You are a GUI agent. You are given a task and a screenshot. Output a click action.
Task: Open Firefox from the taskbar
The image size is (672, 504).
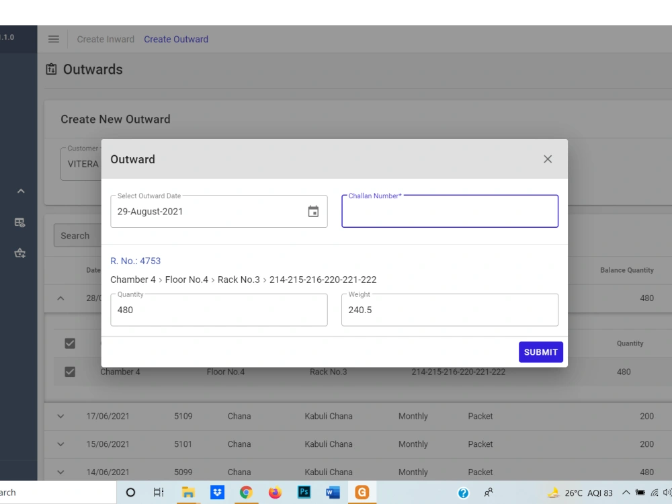(275, 493)
